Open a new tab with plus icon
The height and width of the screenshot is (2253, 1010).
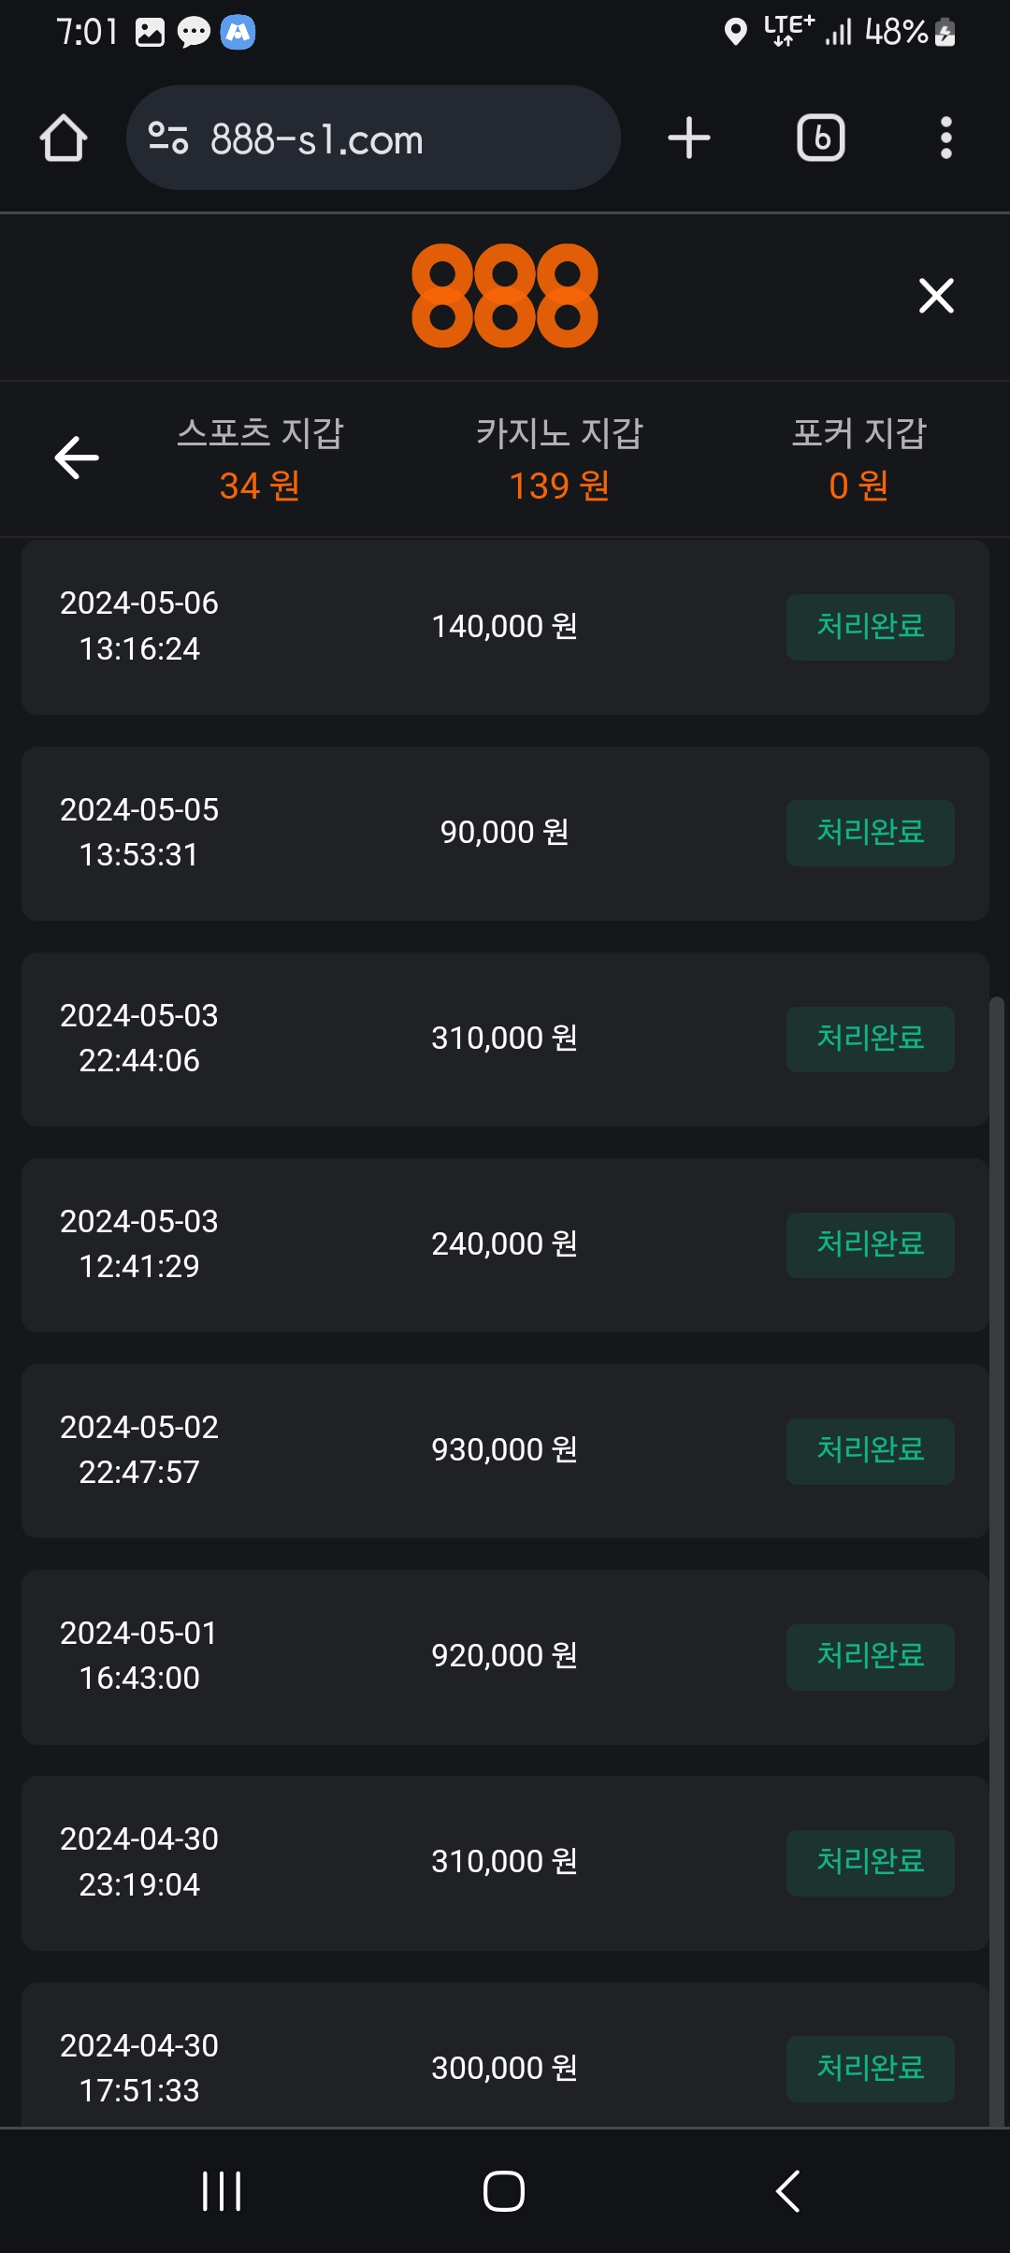689,138
